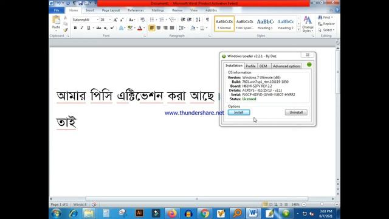Toggle strikethrough formatting
389x219 pixels.
point(98,28)
